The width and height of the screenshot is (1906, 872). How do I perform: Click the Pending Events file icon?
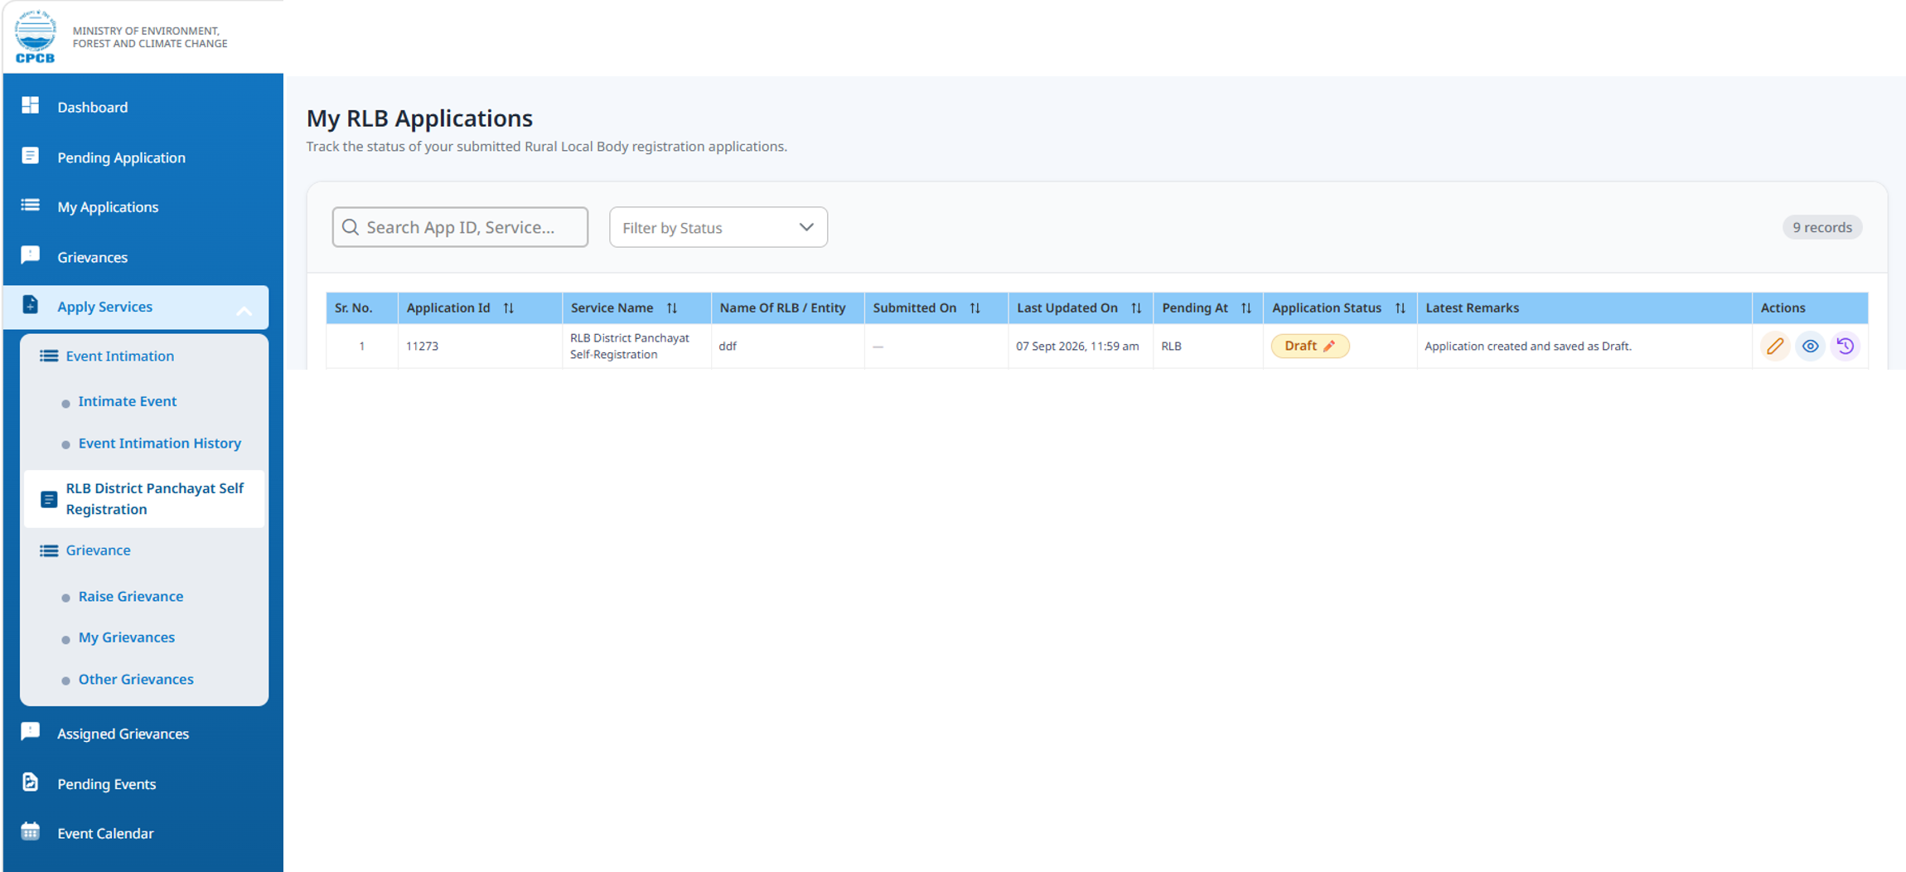(x=30, y=782)
